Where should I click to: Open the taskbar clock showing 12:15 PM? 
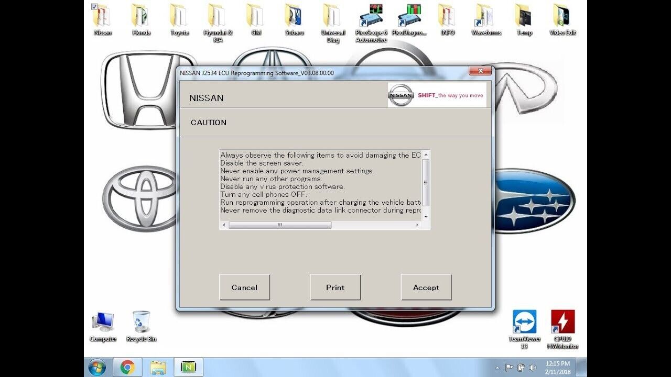click(557, 368)
